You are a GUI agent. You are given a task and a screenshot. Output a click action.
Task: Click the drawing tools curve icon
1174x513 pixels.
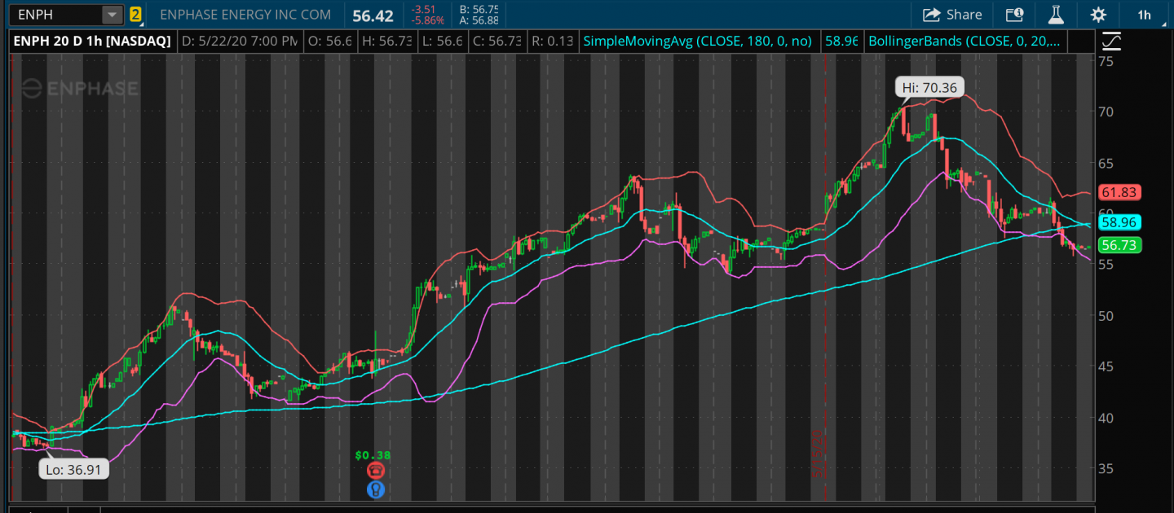click(x=1110, y=40)
